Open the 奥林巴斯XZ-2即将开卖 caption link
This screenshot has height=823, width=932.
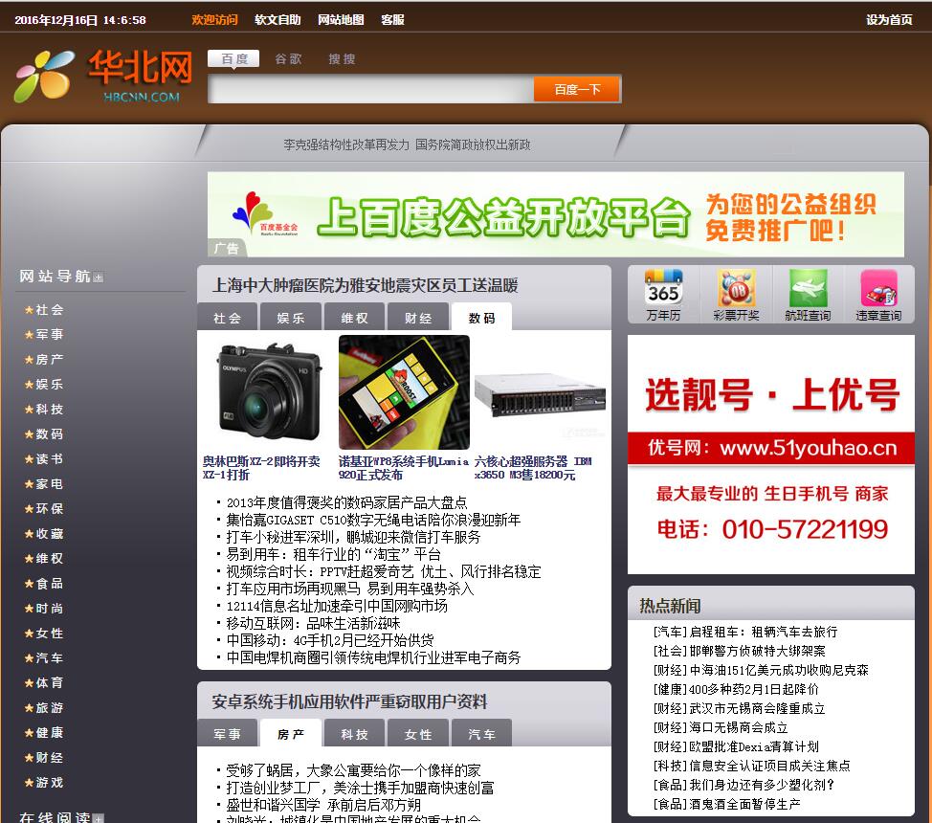point(261,468)
